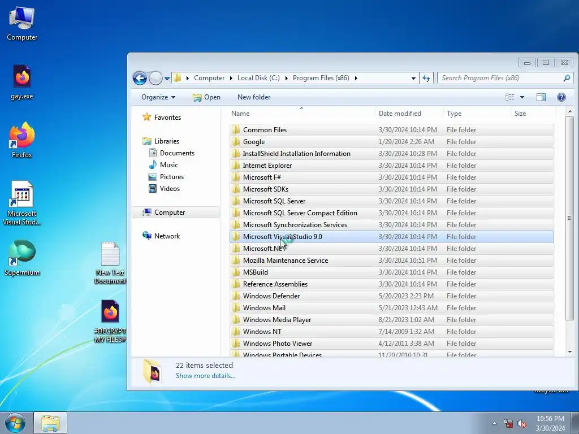Expand arrow after Program Files (x86) breadcrumb
The width and height of the screenshot is (579, 434).
(x=356, y=78)
